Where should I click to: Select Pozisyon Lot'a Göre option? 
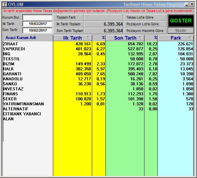point(145,24)
